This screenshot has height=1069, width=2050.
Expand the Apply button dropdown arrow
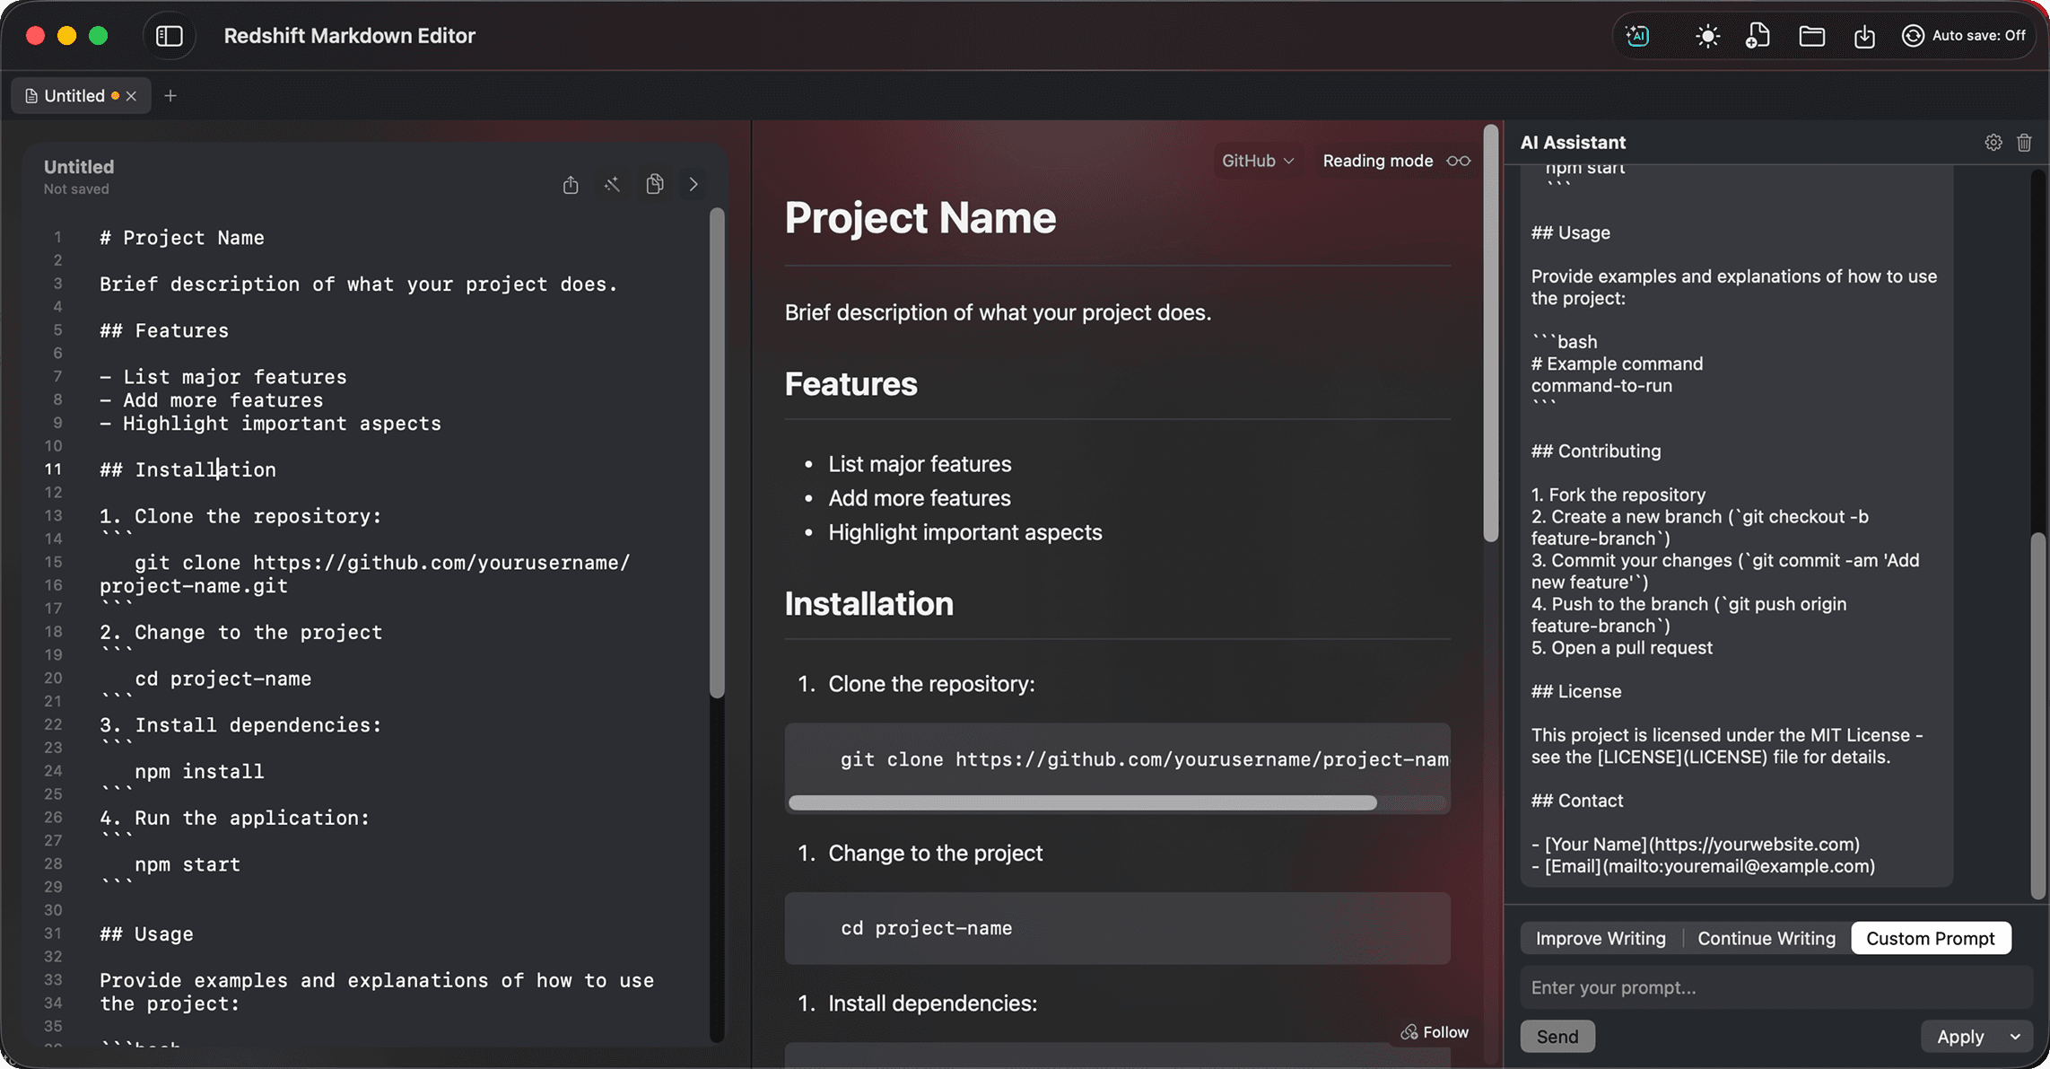coord(2015,1037)
